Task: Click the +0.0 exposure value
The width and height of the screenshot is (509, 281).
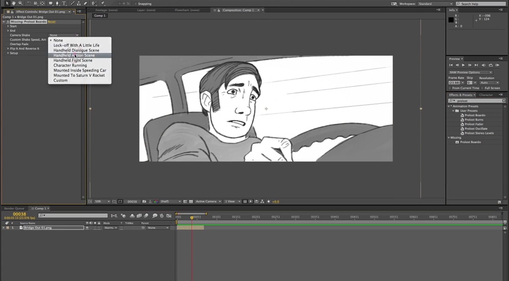Action: 275,202
